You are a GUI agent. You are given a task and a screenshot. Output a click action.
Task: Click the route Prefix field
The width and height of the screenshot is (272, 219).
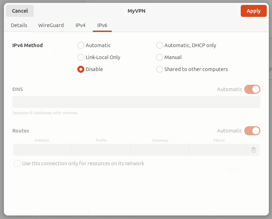(x=101, y=150)
